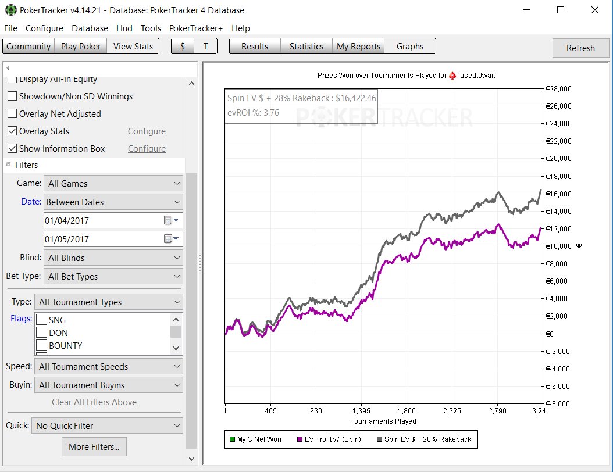Uncheck Show Information Box checkbox
613x472 pixels.
pos(13,148)
